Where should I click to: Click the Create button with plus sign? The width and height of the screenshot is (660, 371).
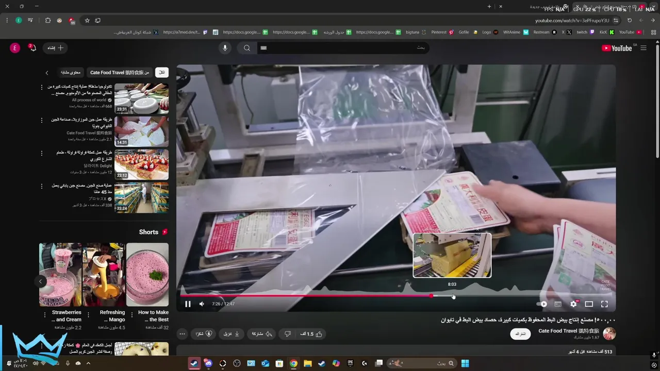[x=56, y=48]
